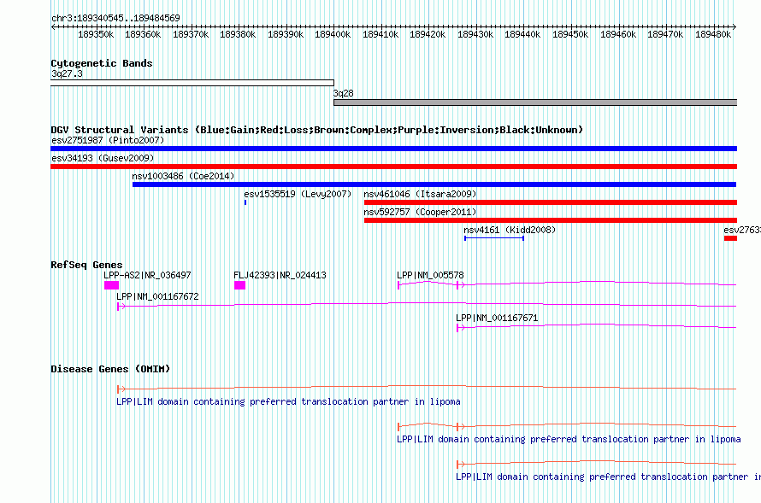Viewport: 761px width, 503px height.
Task: Click the 189370k ruler position
Action: coord(191,34)
